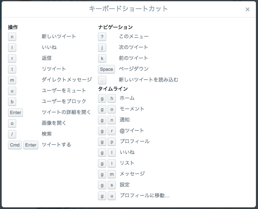Click the 'j' key for 次のツイート

point(102,47)
